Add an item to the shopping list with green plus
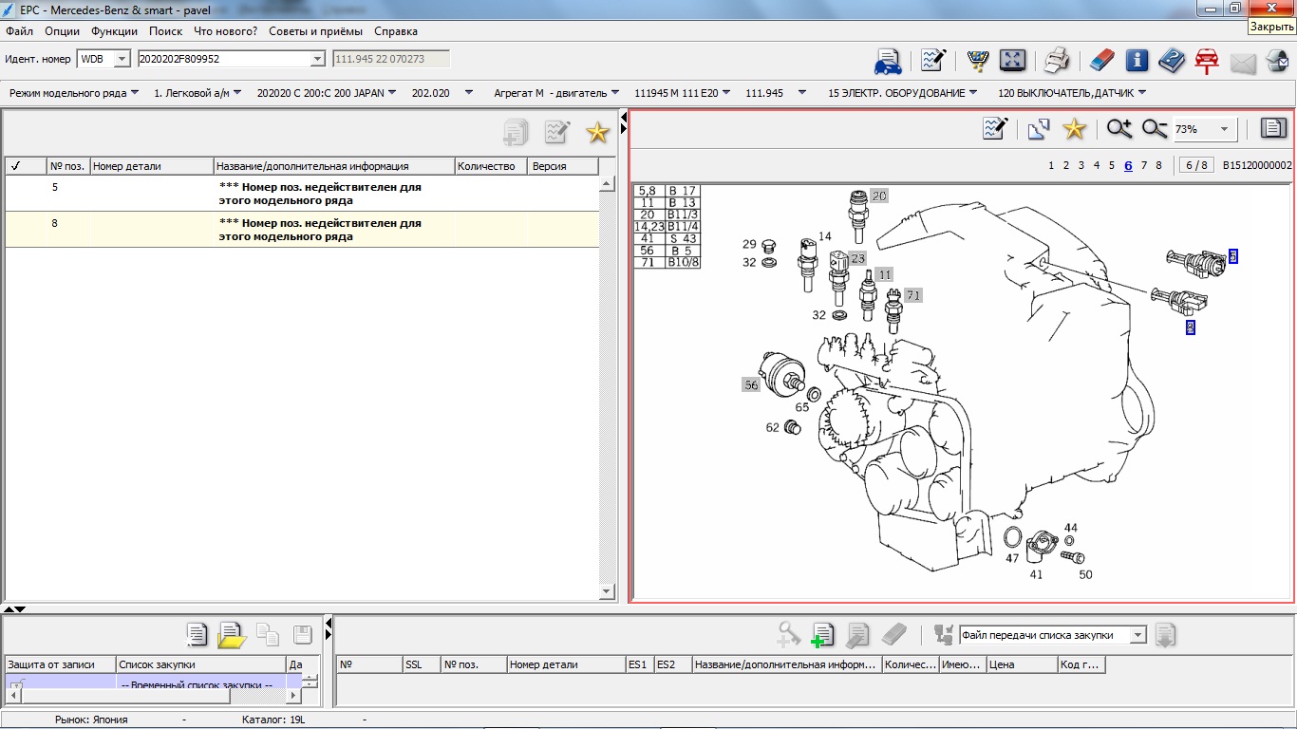 822,634
